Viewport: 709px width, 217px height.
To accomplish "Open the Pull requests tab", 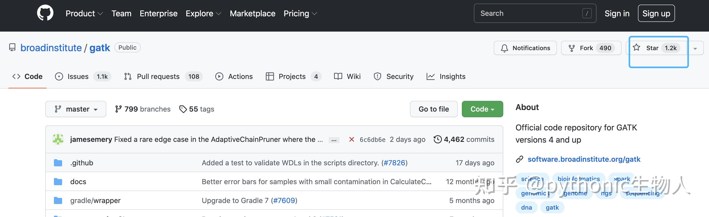I will point(163,77).
